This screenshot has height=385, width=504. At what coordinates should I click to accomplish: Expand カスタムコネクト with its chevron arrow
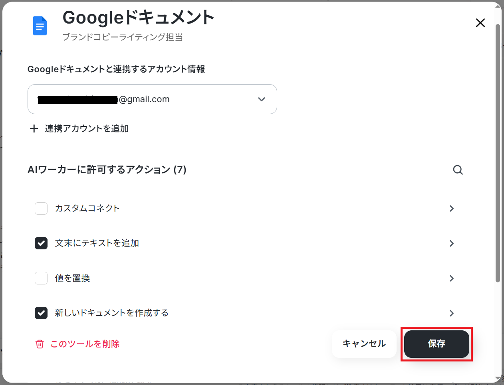pyautogui.click(x=452, y=208)
